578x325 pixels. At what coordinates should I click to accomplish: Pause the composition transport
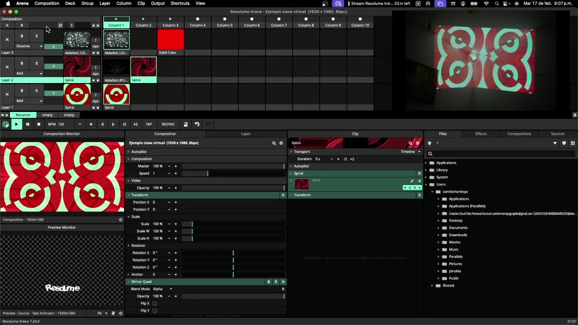28,124
